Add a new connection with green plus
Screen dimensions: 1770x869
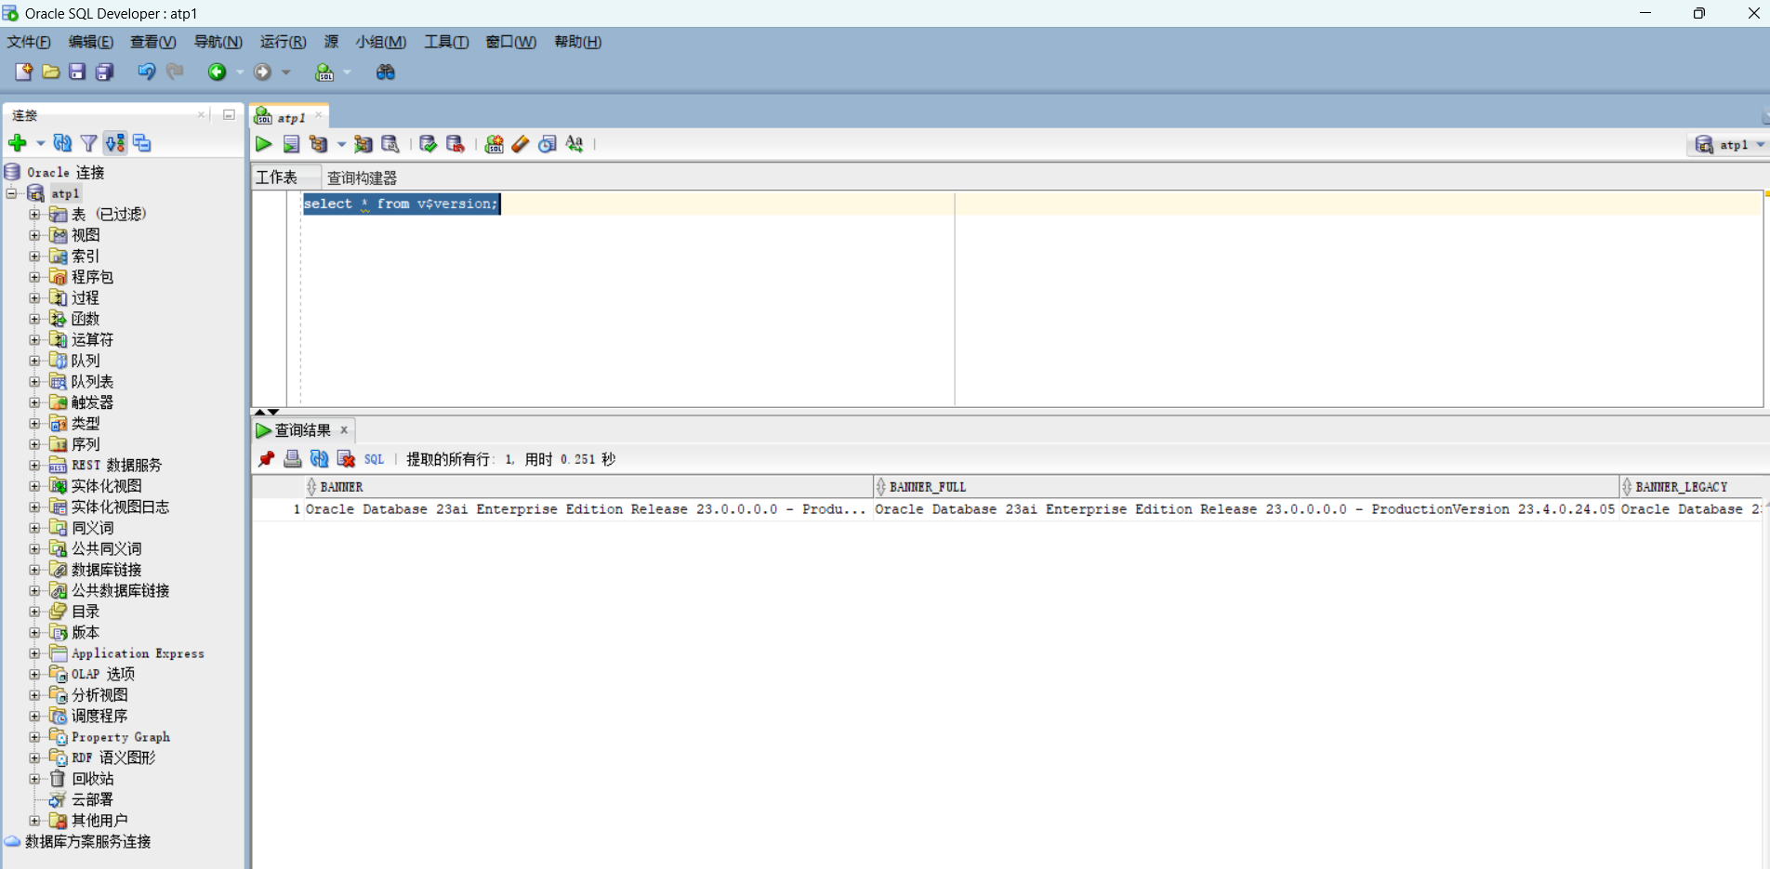coord(18,143)
